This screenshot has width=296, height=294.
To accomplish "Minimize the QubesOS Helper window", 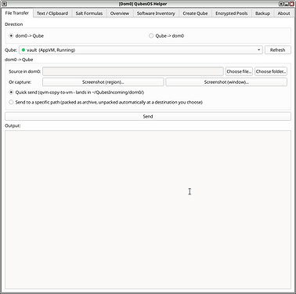I will click(287, 4).
